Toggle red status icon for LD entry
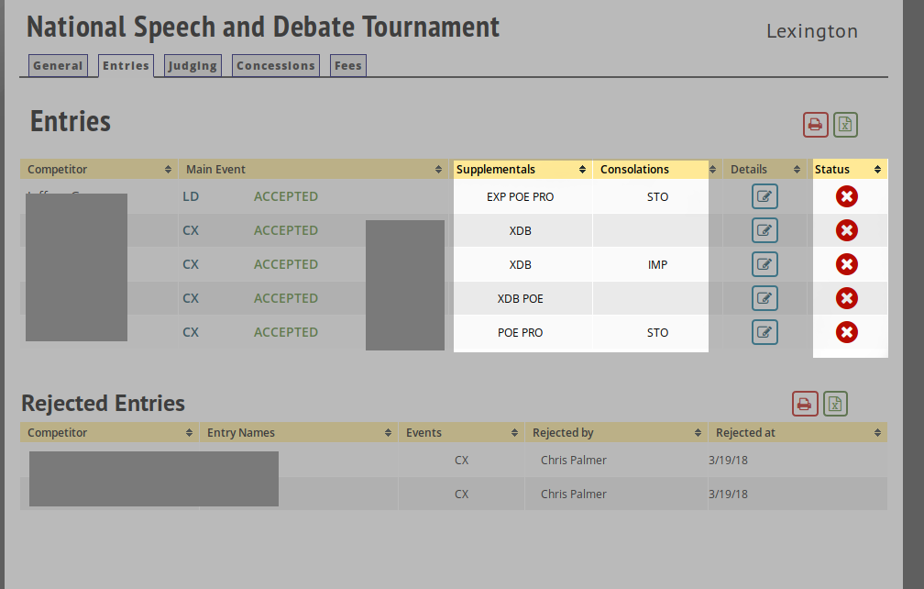The width and height of the screenshot is (924, 589). click(x=847, y=196)
